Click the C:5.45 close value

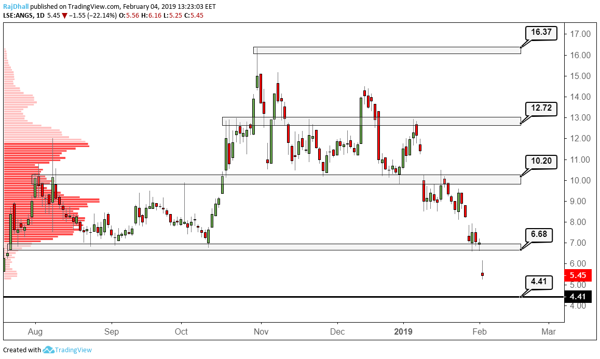click(x=194, y=16)
